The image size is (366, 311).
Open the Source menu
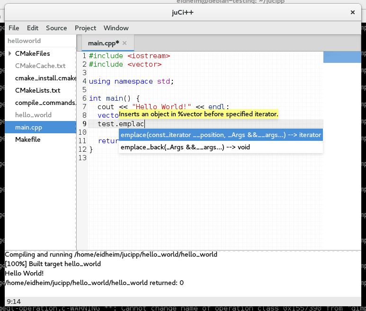click(56, 28)
